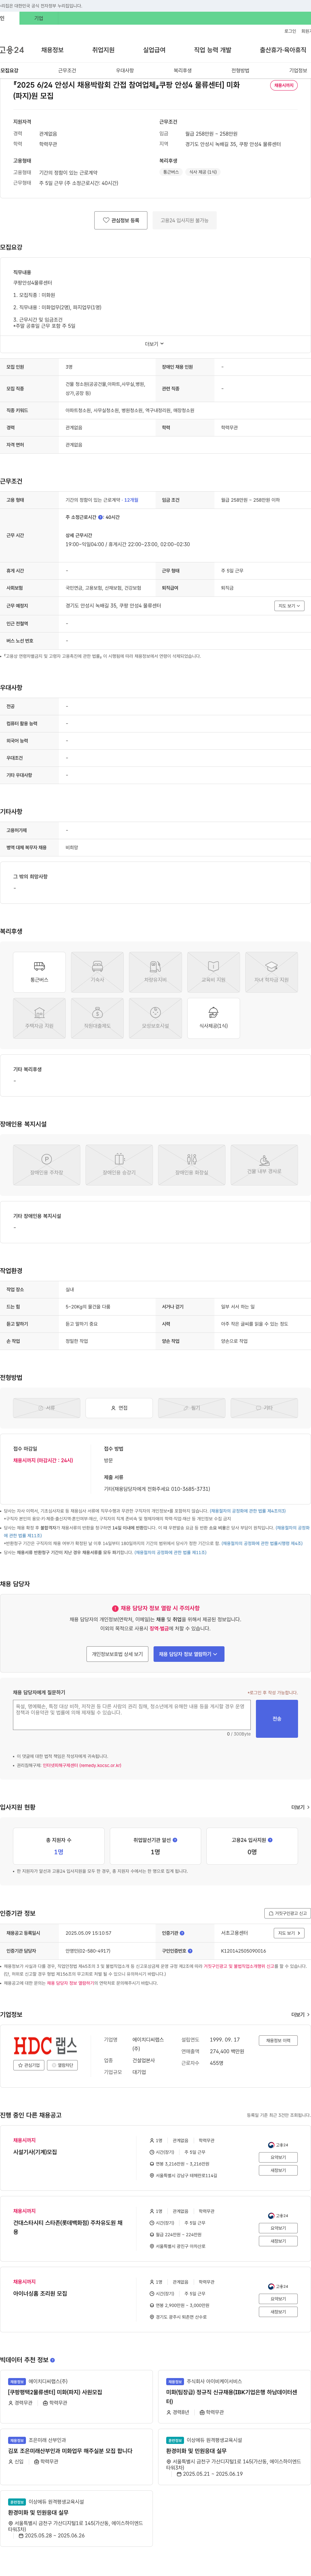
Task: Jump to the 기업정보 section tab
Action: point(298,71)
